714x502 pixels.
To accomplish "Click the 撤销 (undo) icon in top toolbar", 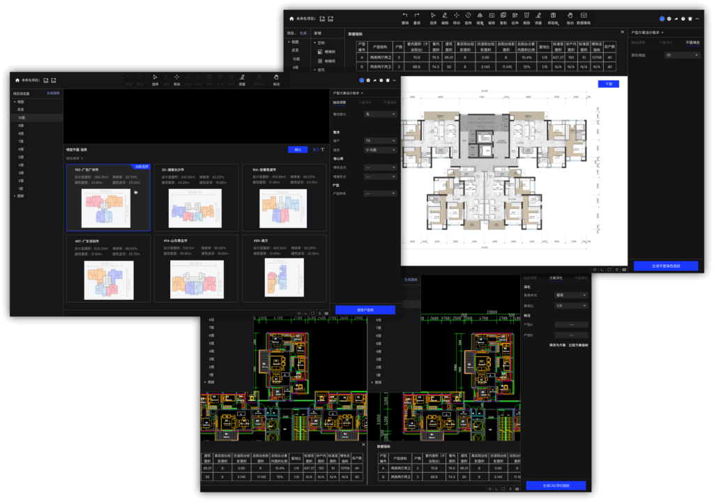I will tap(405, 15).
